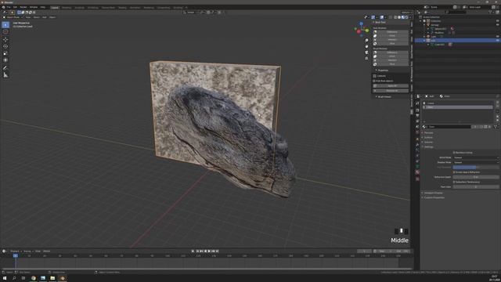Select the Annotate tool
Image resolution: width=501 pixels, height=282 pixels.
tap(5, 68)
